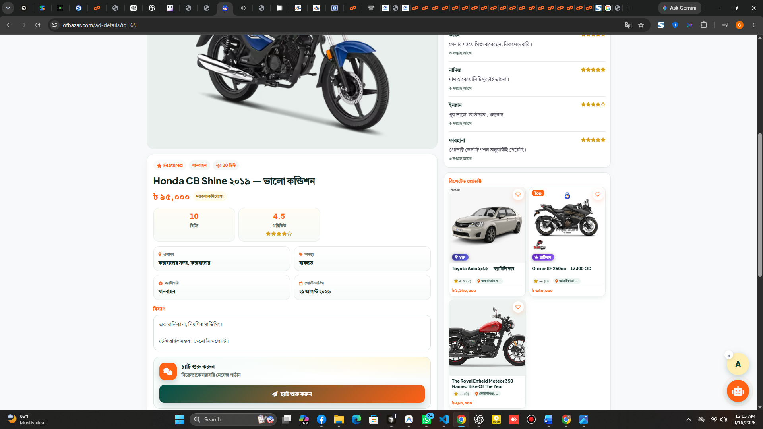The image size is (763, 429).
Task: Open the orange chatbot floating button
Action: tap(738, 391)
